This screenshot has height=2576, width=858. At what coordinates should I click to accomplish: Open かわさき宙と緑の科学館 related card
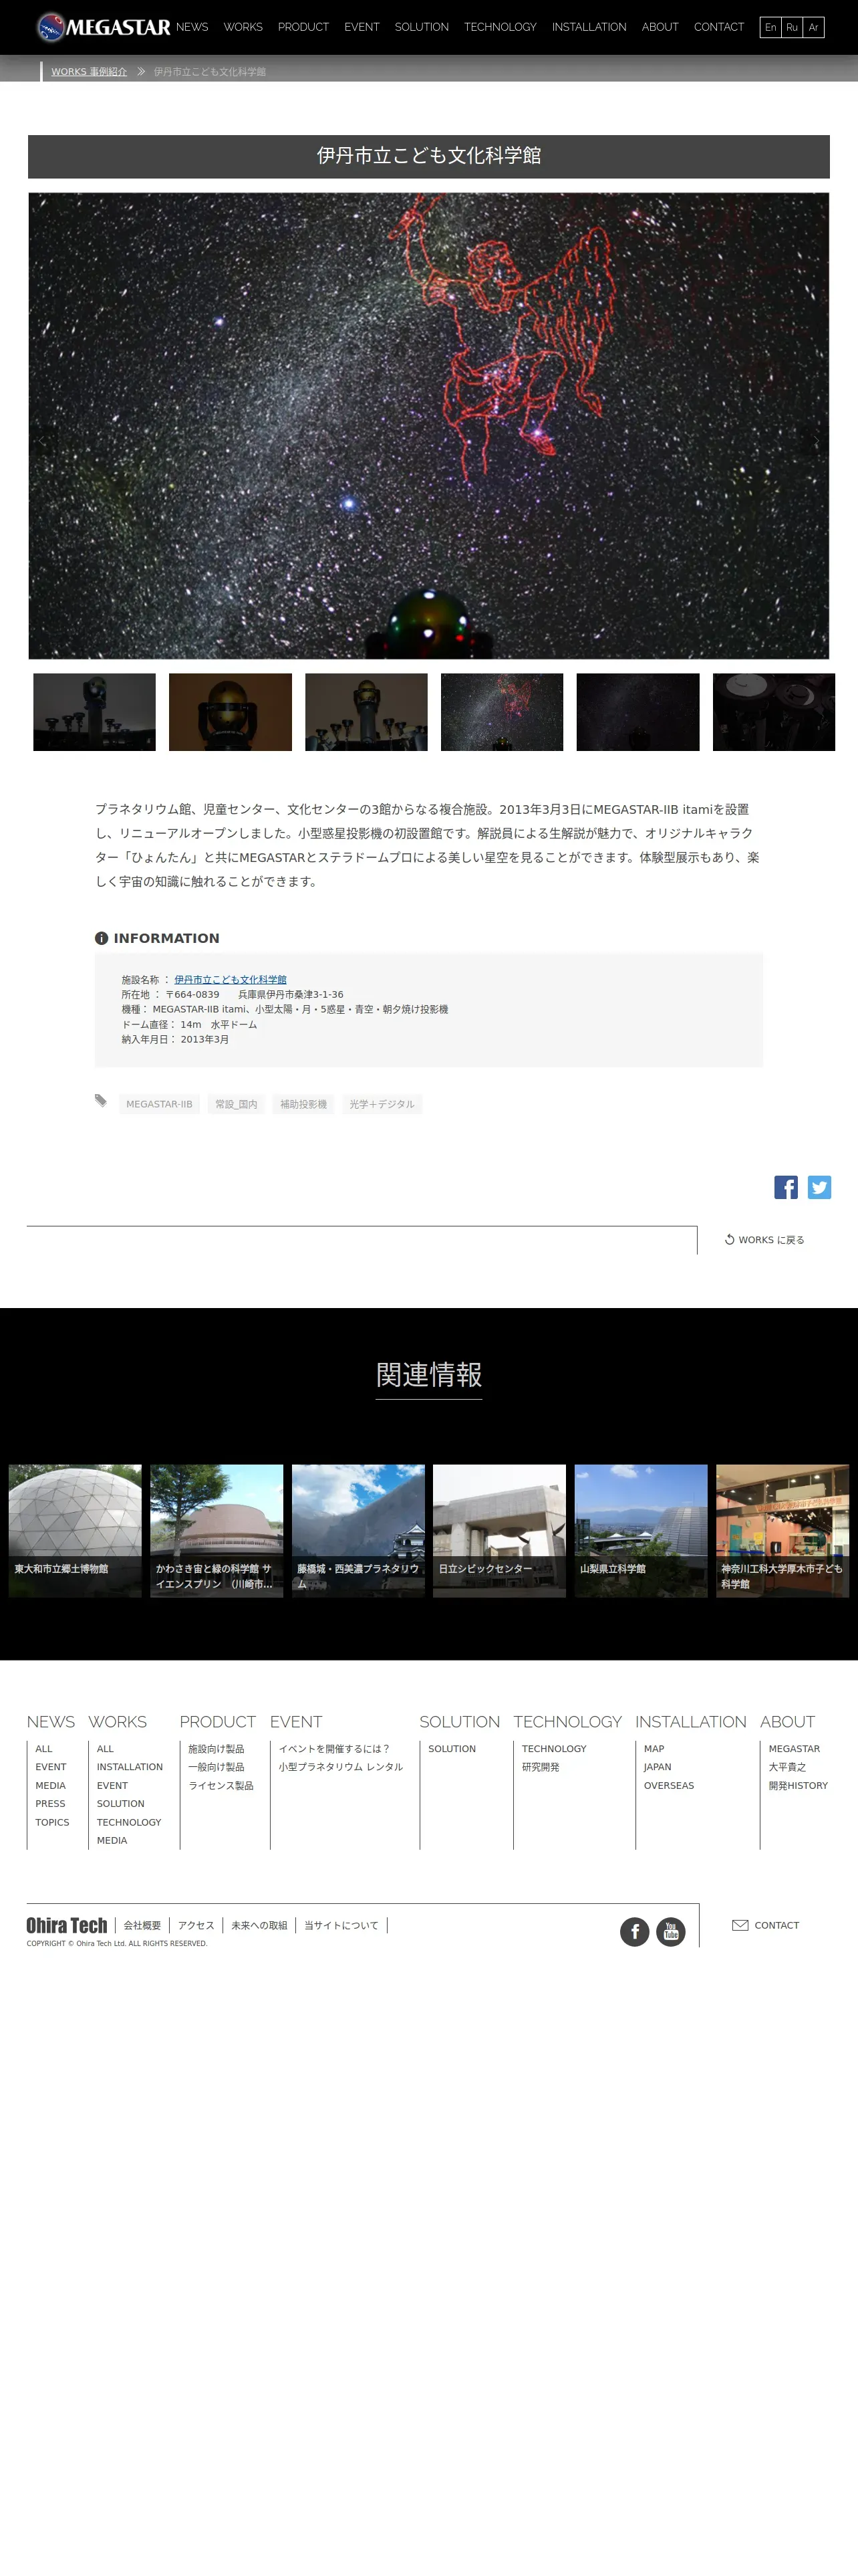click(217, 1531)
